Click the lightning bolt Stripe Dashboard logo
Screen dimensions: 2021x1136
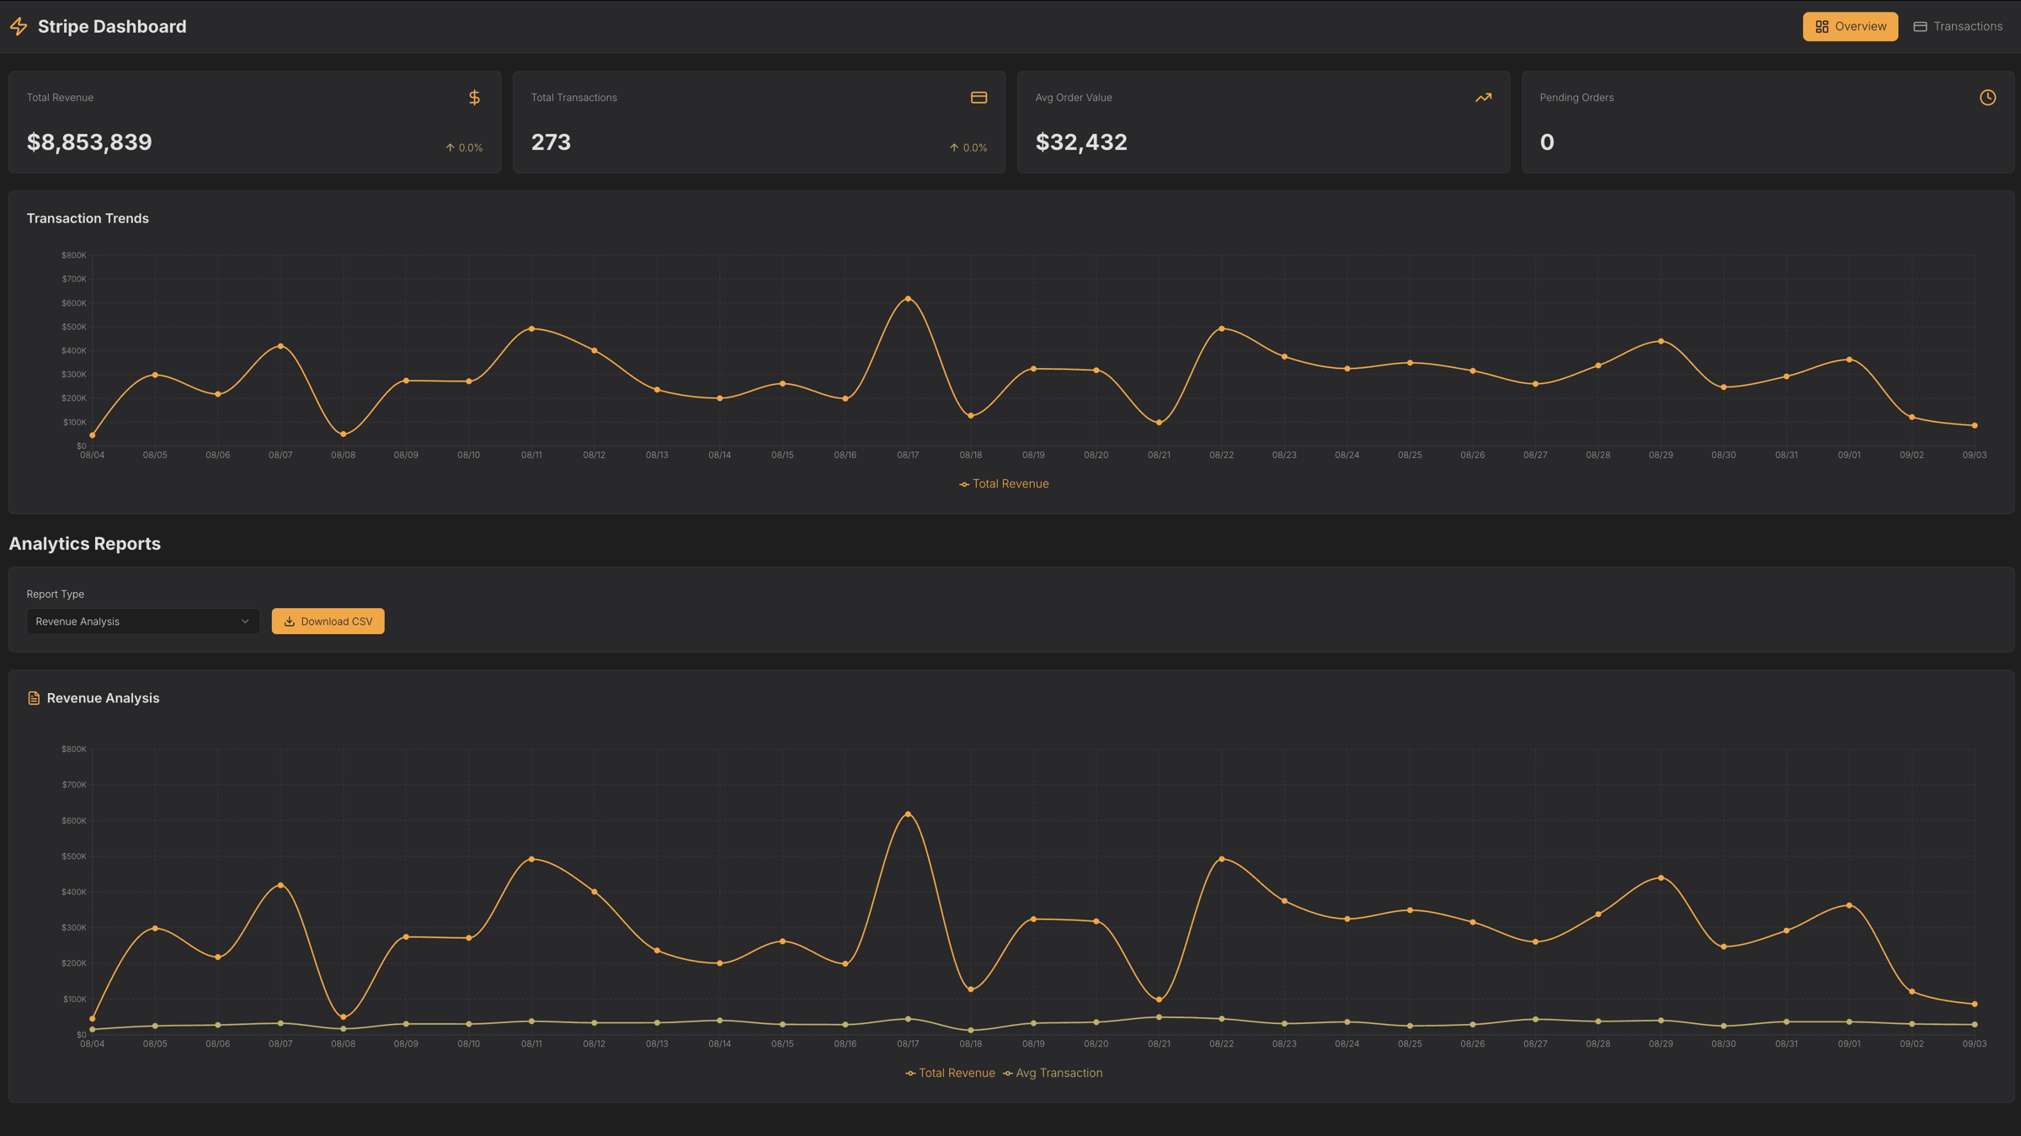point(19,26)
